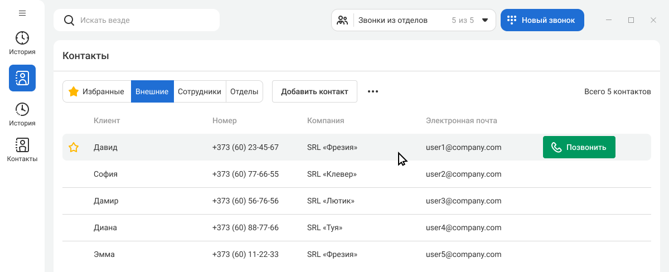Select the blue highlighted contacts book icon

(x=22, y=78)
